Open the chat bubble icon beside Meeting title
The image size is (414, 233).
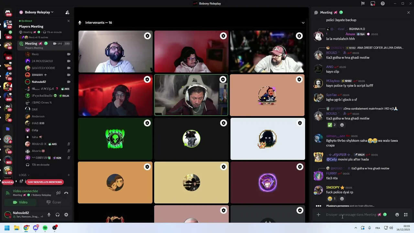click(x=316, y=12)
